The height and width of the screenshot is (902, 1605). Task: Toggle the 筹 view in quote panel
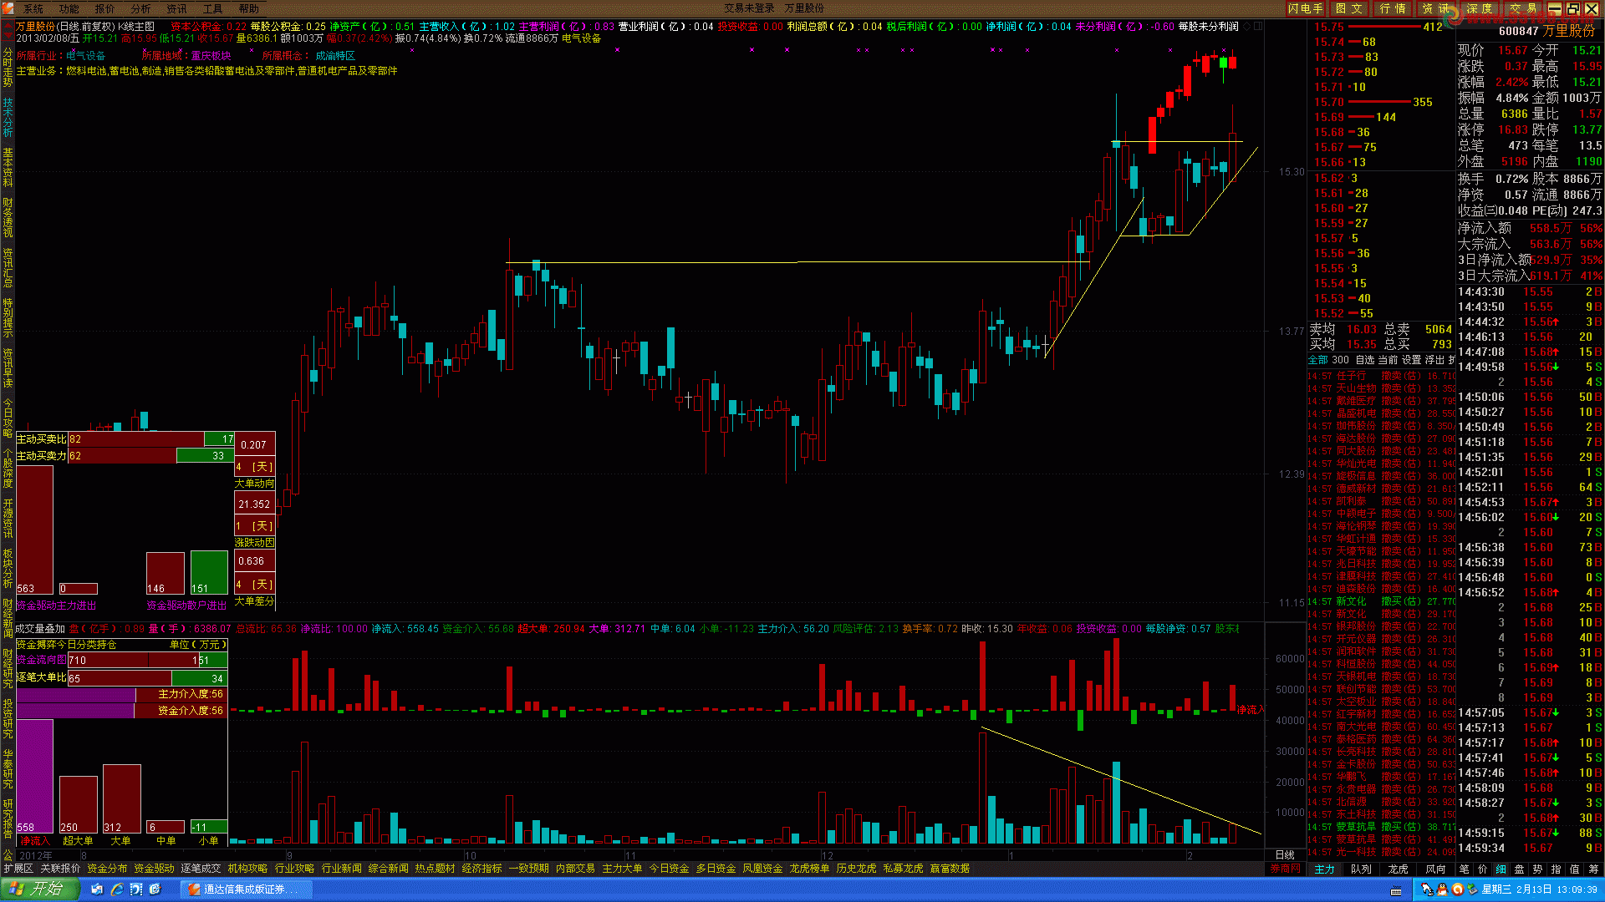coord(1593,869)
